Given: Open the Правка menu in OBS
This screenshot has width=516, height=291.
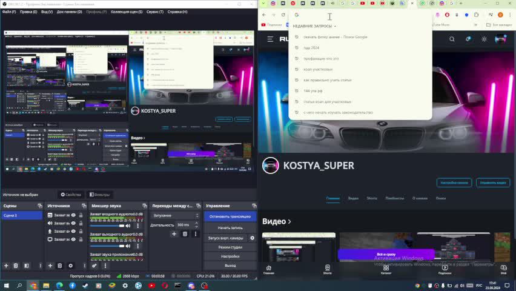Looking at the screenshot, I should [x=28, y=12].
